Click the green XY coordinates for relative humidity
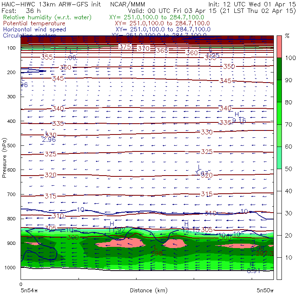Image resolution: width=298 pixels, height=298 pixels. (x=157, y=17)
